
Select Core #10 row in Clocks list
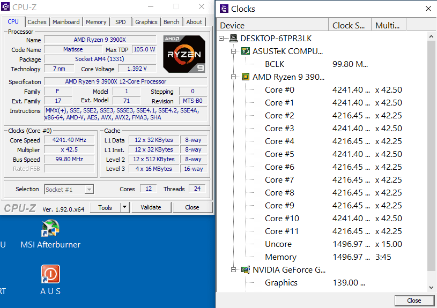(322, 219)
